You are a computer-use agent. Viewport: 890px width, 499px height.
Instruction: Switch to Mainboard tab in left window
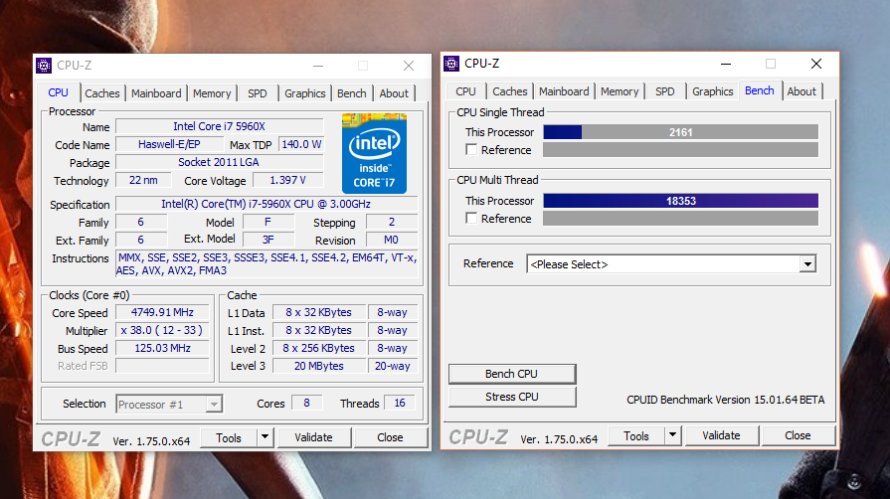[x=157, y=93]
